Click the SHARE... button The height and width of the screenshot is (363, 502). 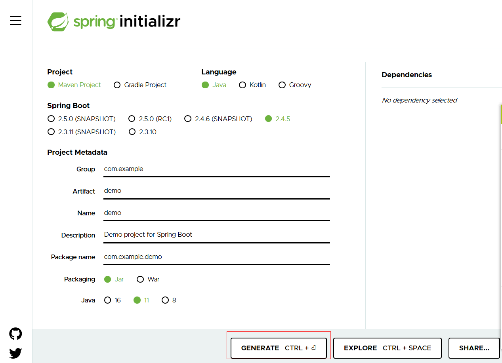coord(474,348)
